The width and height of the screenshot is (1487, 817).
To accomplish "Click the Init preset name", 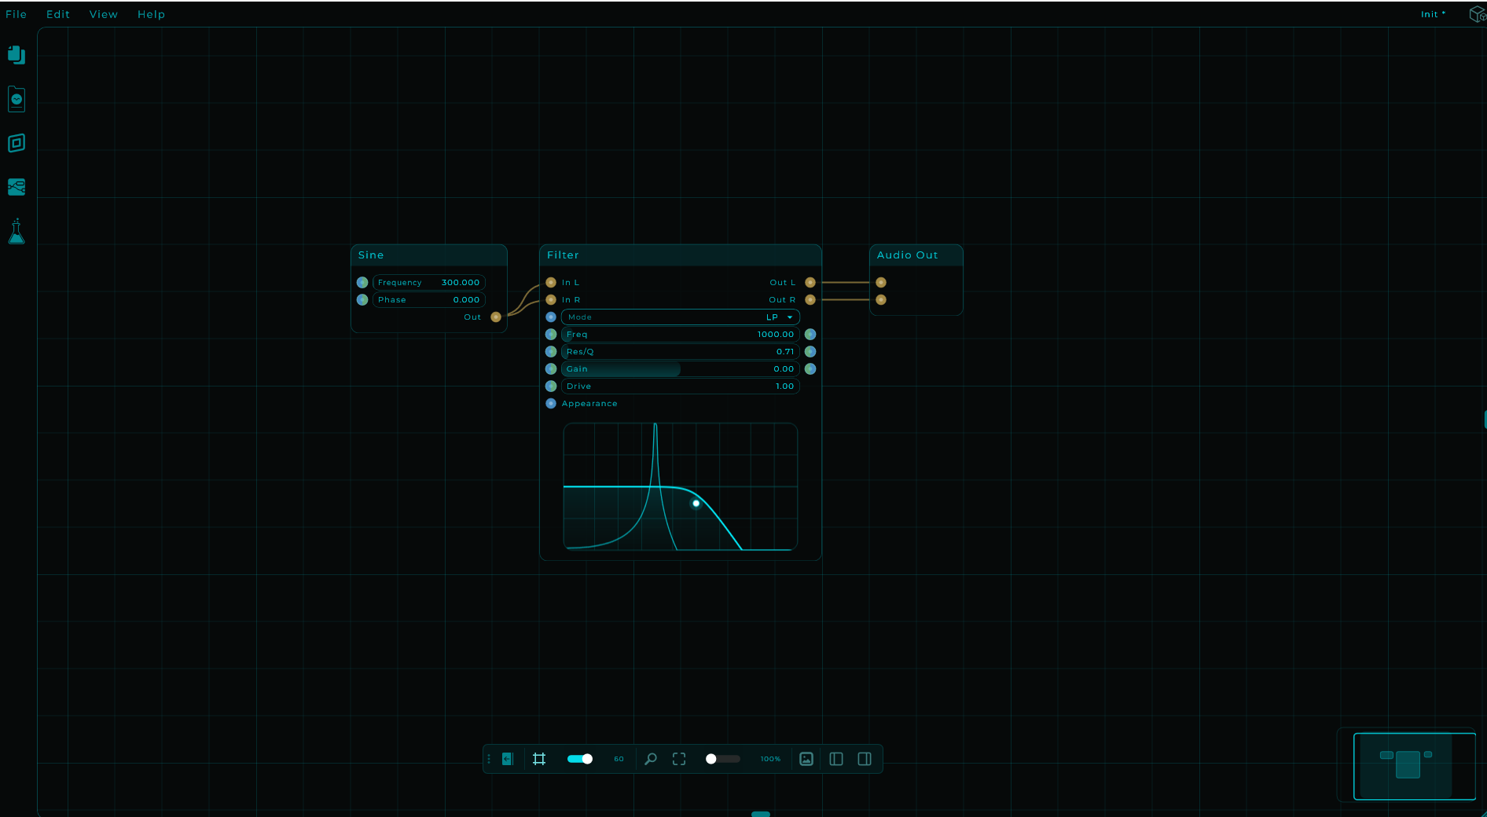I will point(1433,14).
